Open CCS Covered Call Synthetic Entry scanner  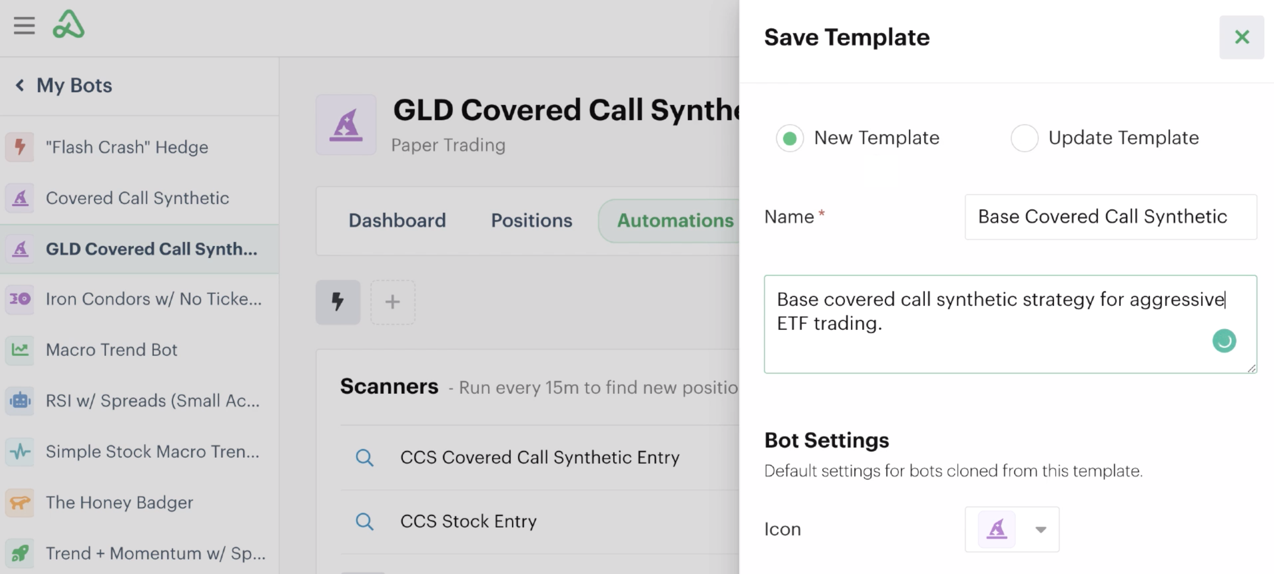539,457
